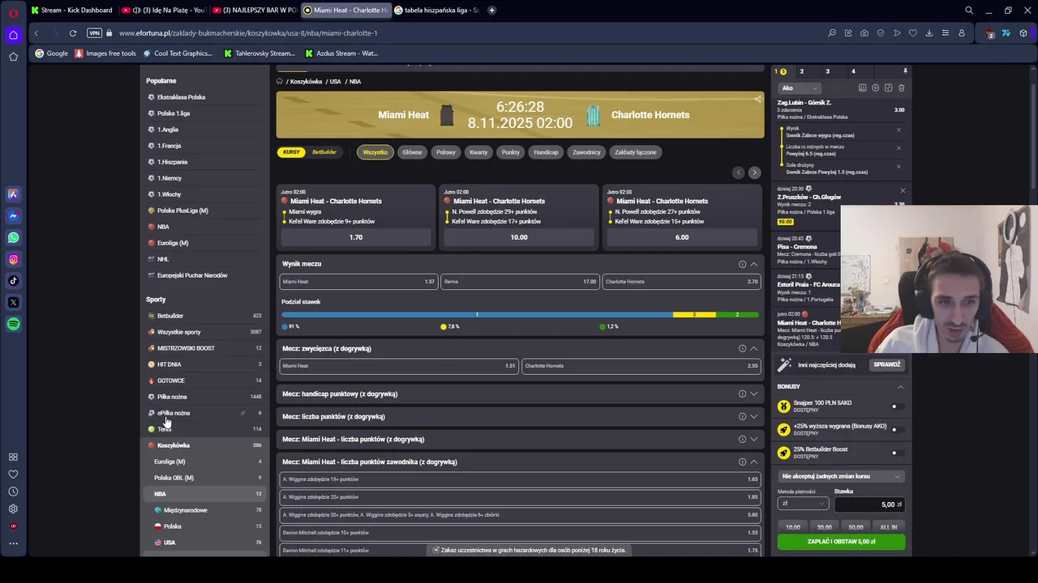Open WhatsApp in Opera sidebar
The image size is (1038, 583).
click(13, 237)
